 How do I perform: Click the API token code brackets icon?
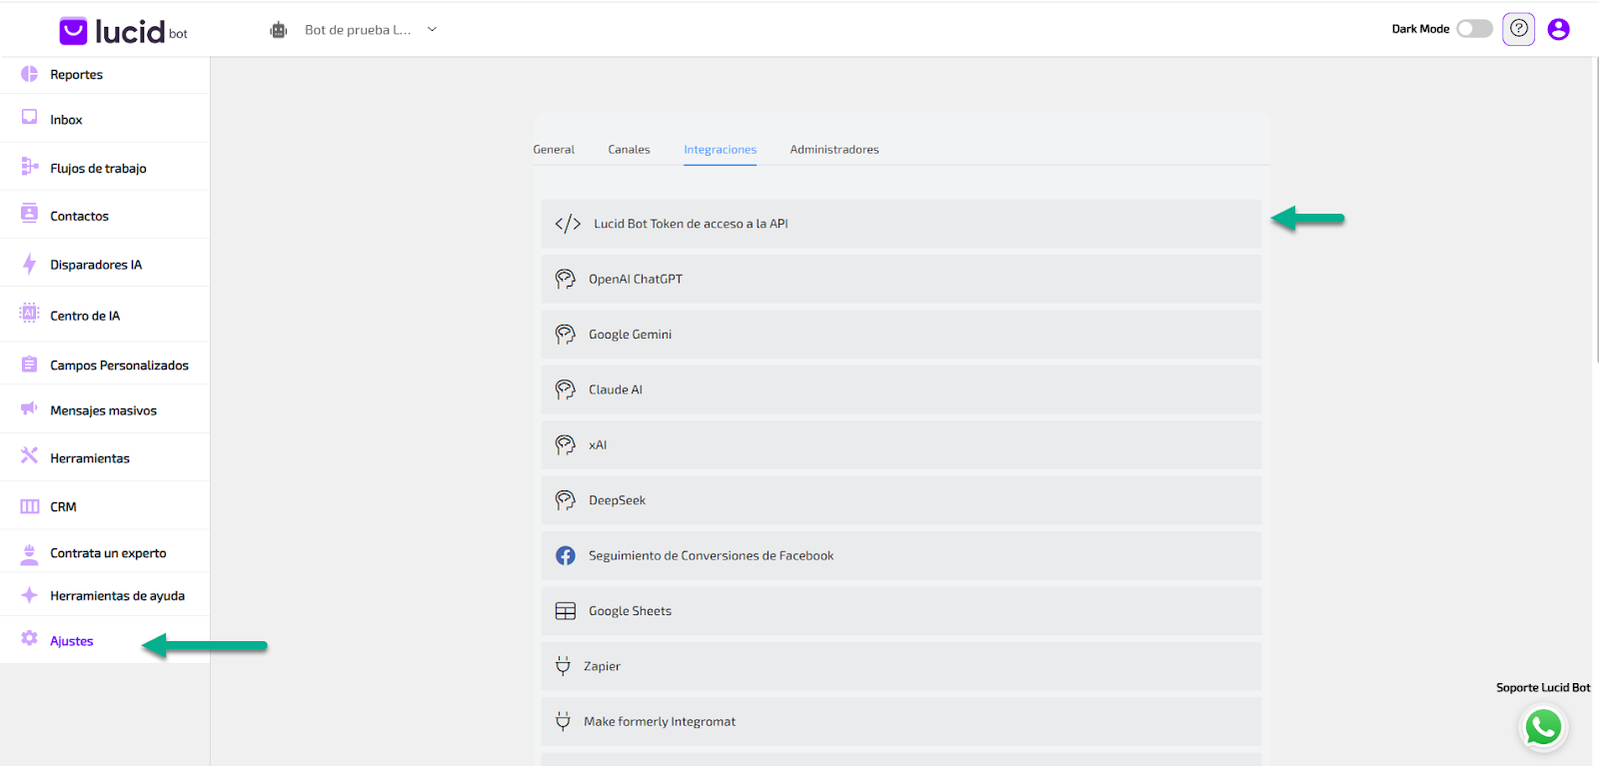(568, 224)
